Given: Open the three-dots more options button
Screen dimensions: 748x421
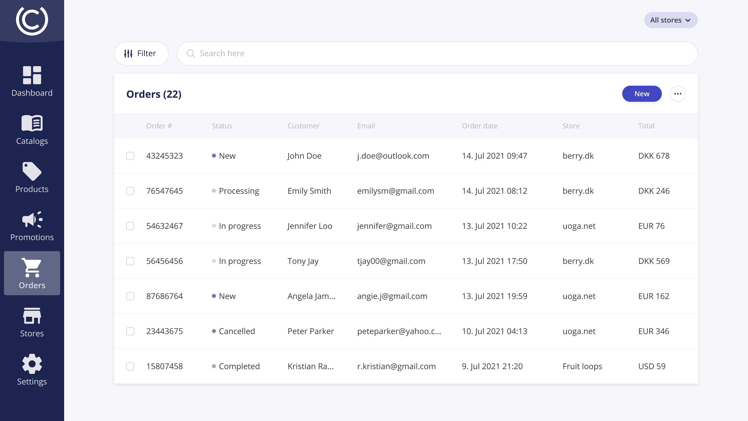Looking at the screenshot, I should click(x=677, y=94).
